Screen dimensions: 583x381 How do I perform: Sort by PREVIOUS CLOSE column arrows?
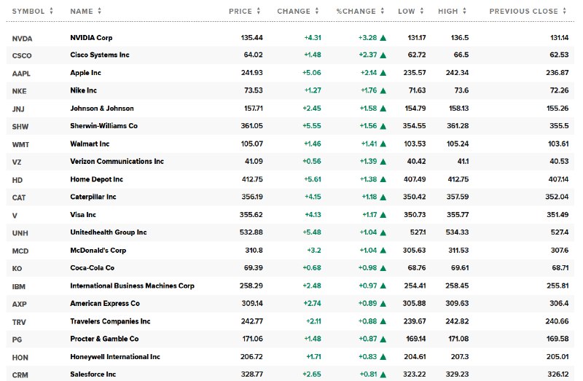tap(564, 11)
